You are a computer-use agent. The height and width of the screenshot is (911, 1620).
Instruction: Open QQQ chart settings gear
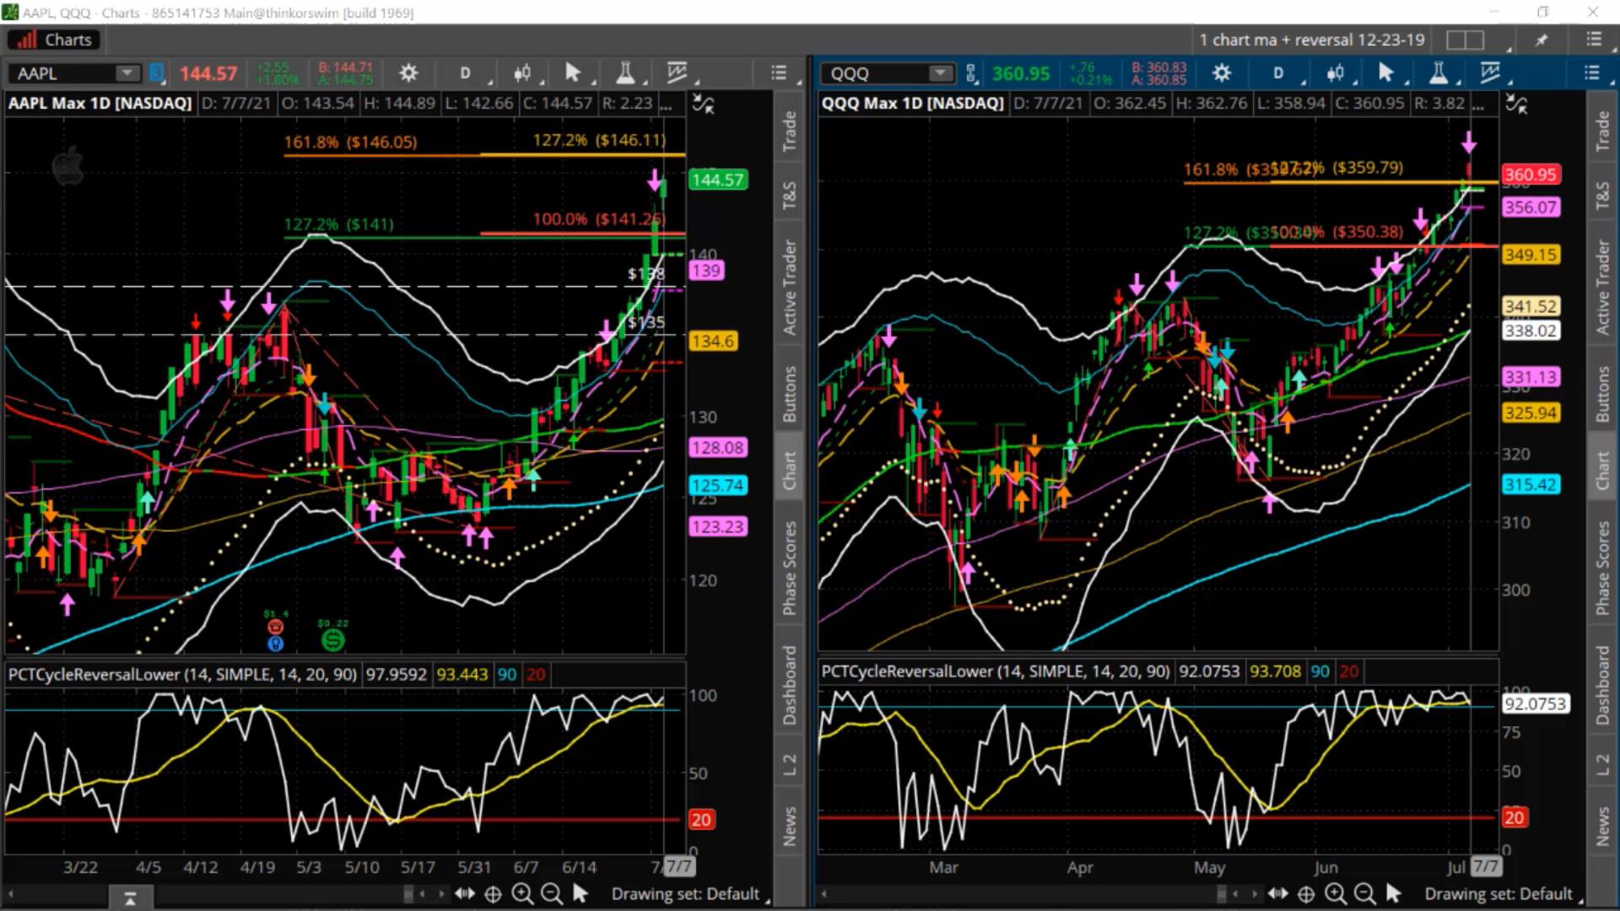click(x=1221, y=73)
